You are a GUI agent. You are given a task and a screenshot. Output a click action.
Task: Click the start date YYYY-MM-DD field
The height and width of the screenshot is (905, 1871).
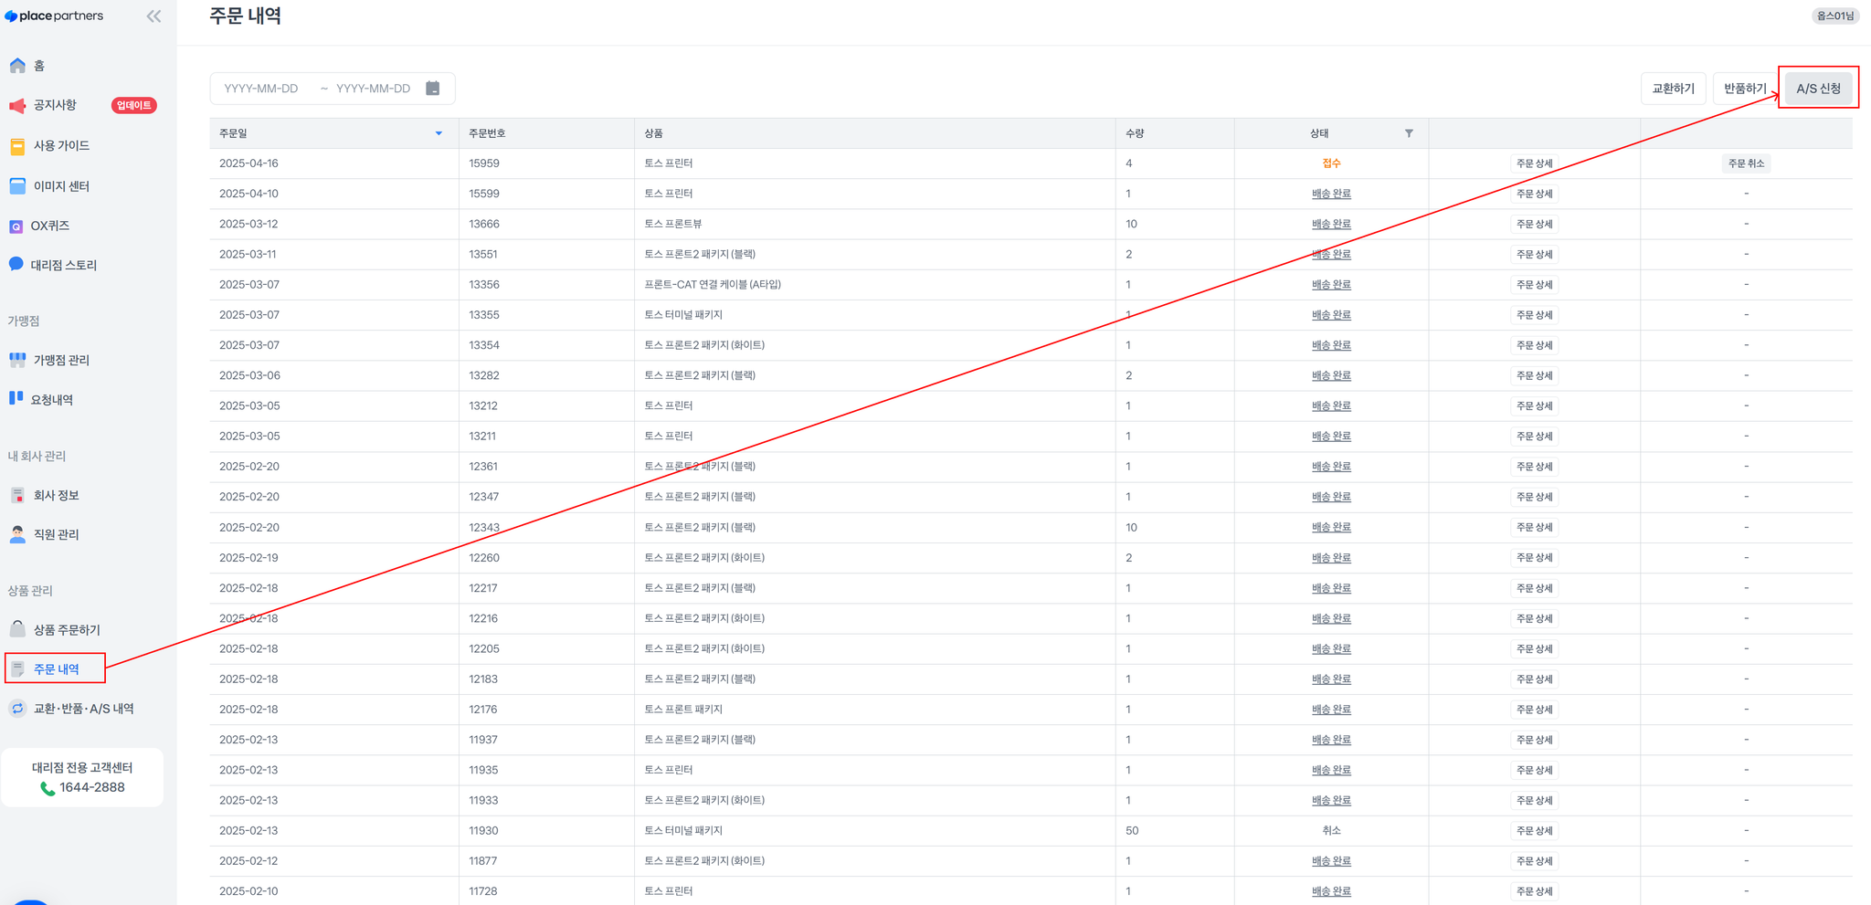click(261, 89)
